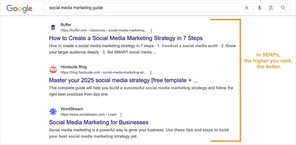Viewport: 296px width, 145px height.
Task: Clear the search query text
Action: (247, 8)
